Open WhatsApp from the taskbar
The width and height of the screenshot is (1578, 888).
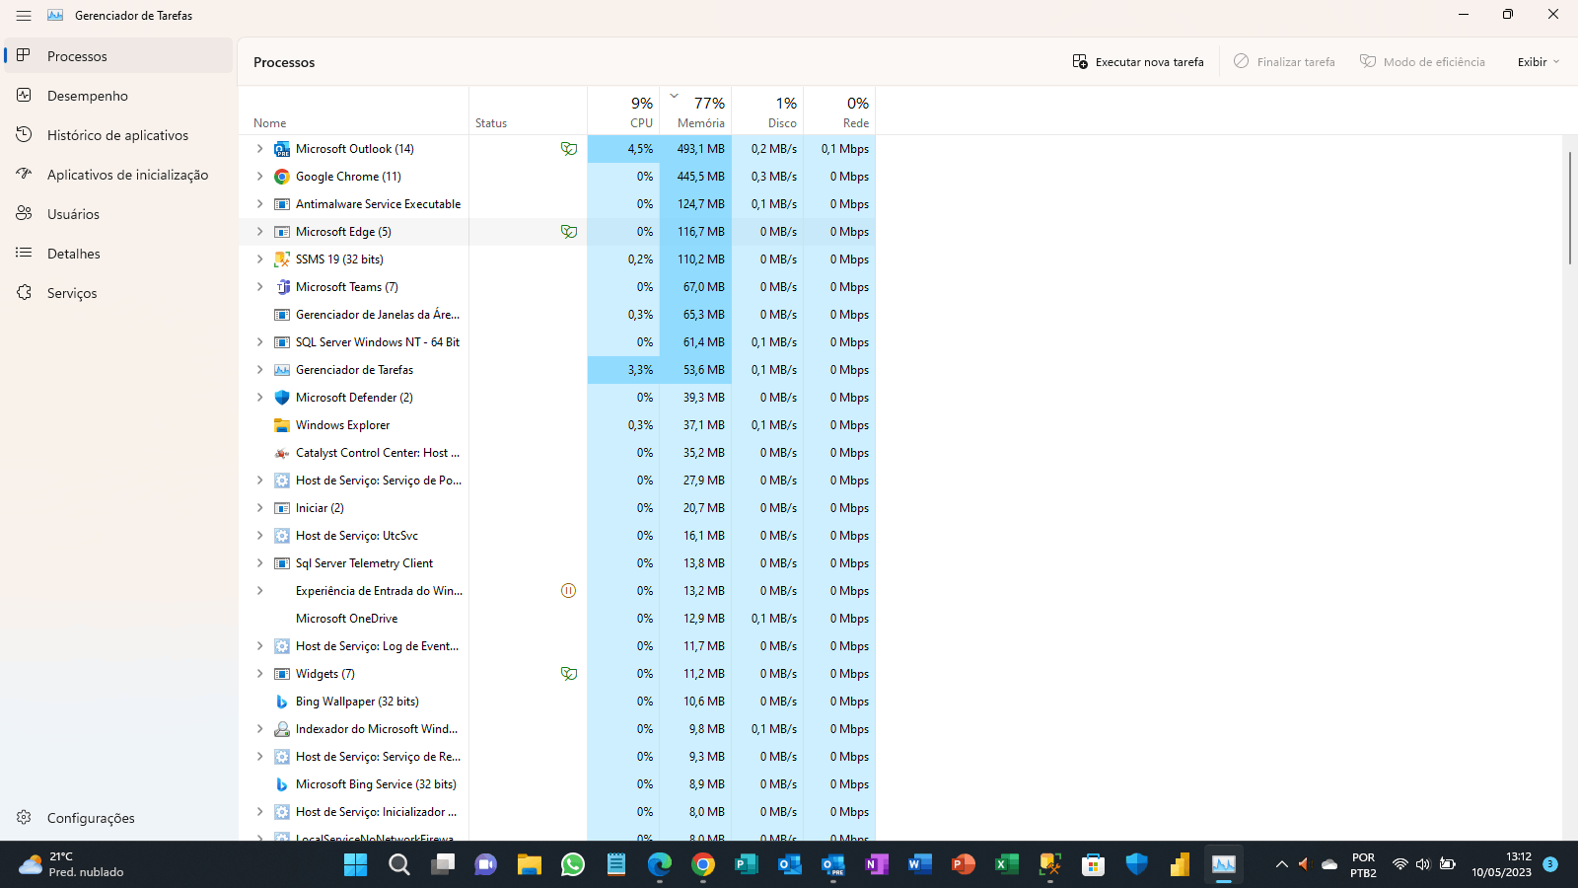(573, 865)
